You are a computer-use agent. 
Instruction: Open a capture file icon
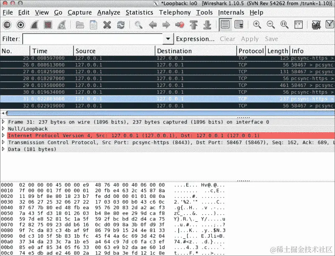80,25
